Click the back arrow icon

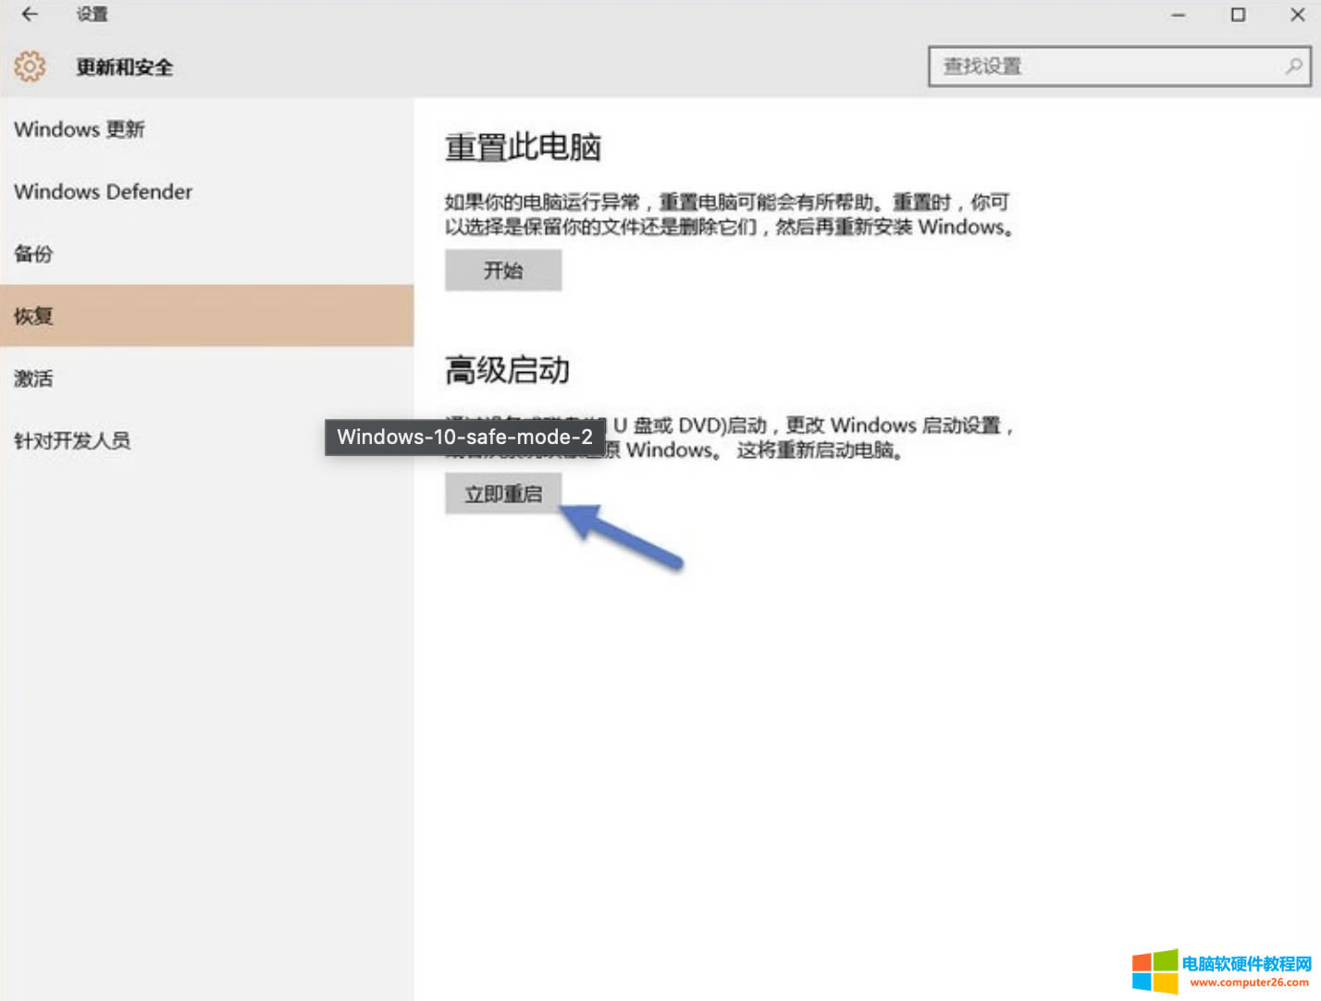tap(30, 14)
